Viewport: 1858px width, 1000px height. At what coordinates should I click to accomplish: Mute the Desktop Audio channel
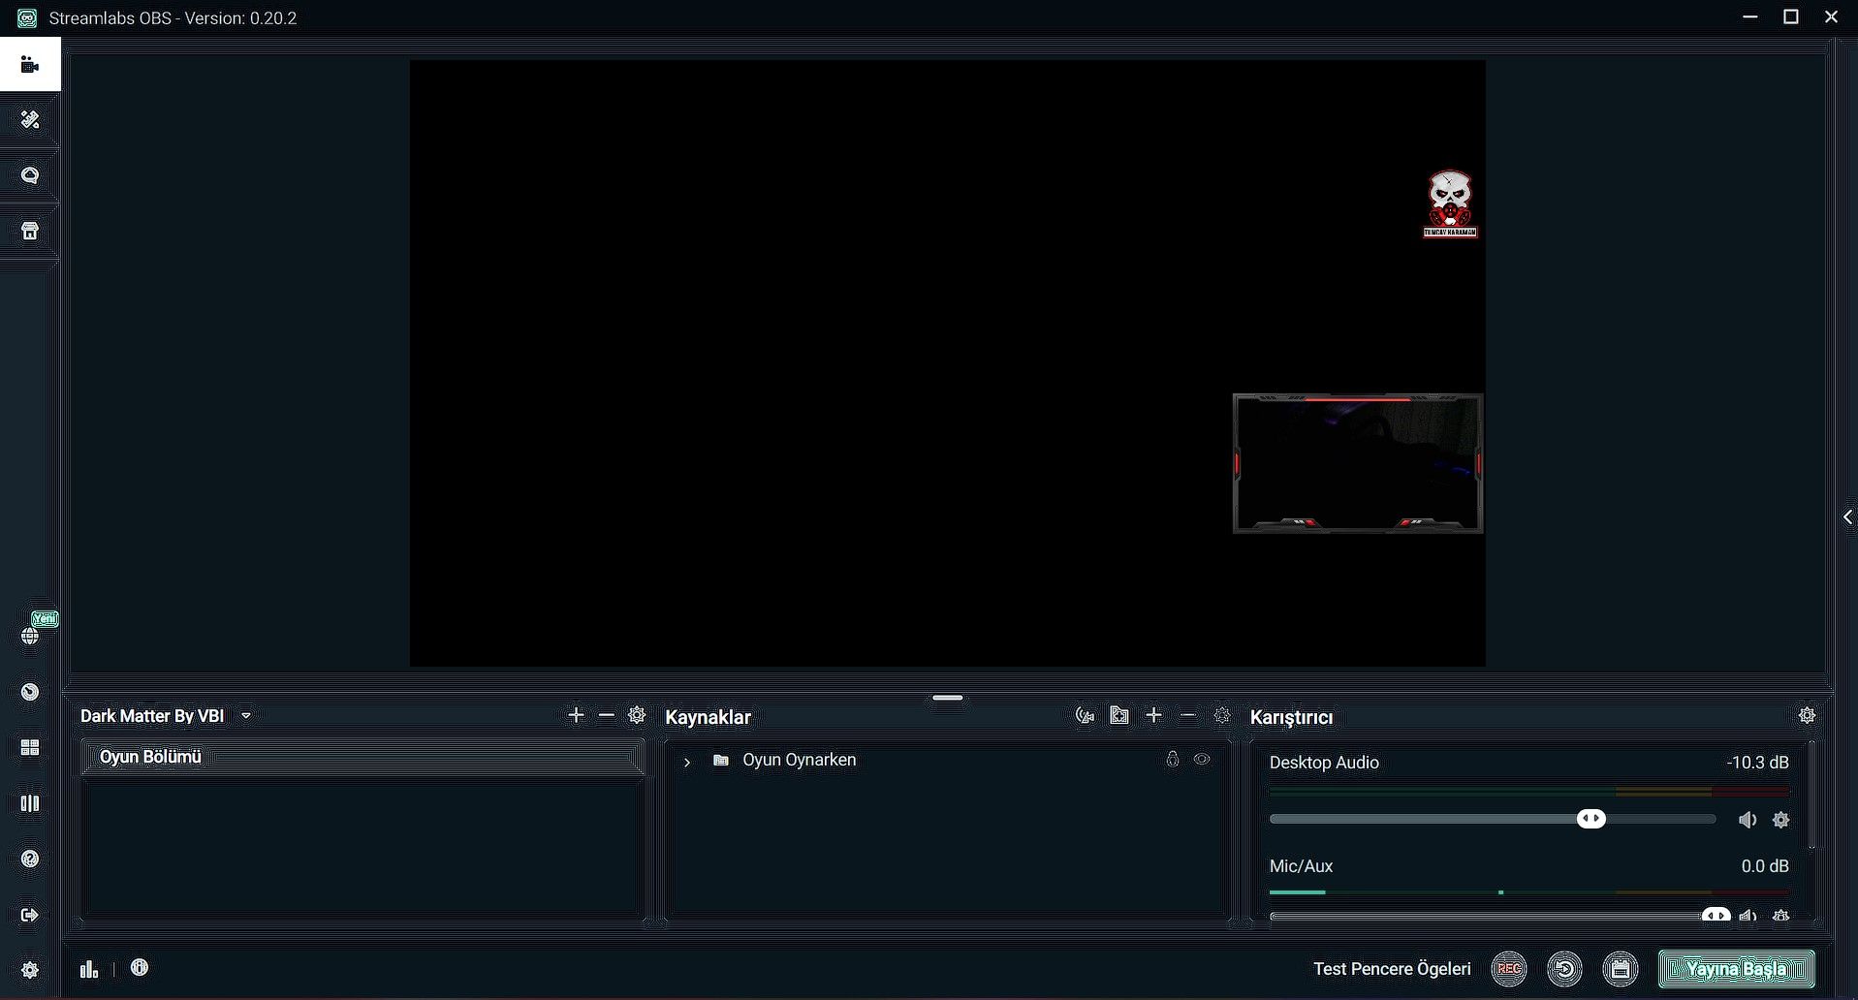tap(1747, 820)
